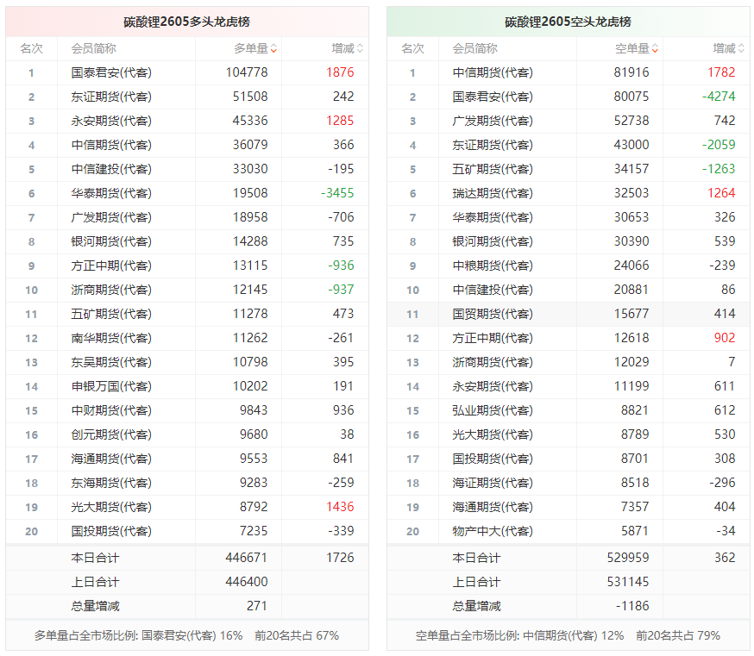Screen dimensions: 754x656
Task: Click 弘业期货(代客) row in short table
Action: (569, 410)
